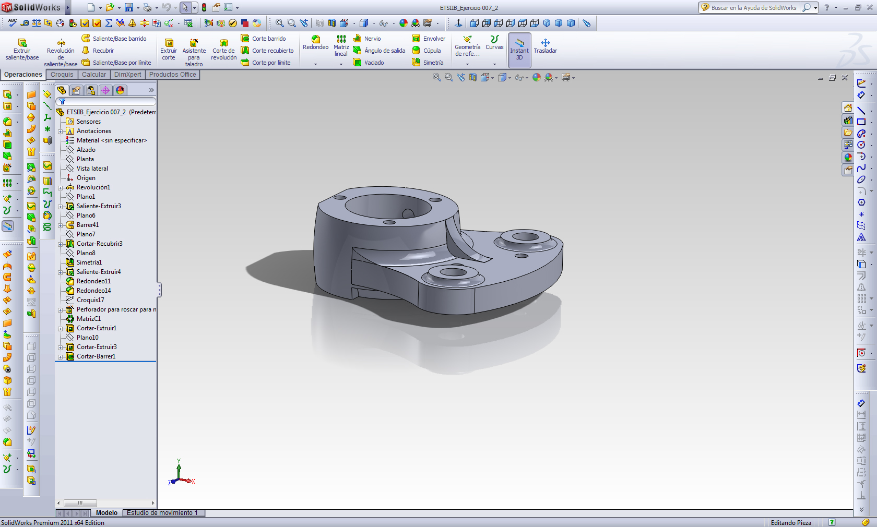
Task: Expand the Cortar-Barrer1 feature node
Action: tap(61, 357)
